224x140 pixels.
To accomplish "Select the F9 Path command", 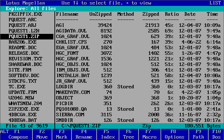I will click(x=198, y=134).
